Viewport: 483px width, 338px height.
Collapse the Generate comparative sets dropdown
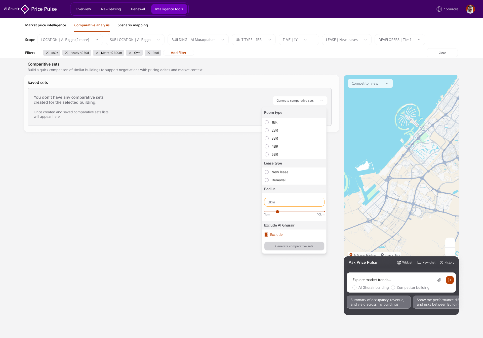coord(300,101)
